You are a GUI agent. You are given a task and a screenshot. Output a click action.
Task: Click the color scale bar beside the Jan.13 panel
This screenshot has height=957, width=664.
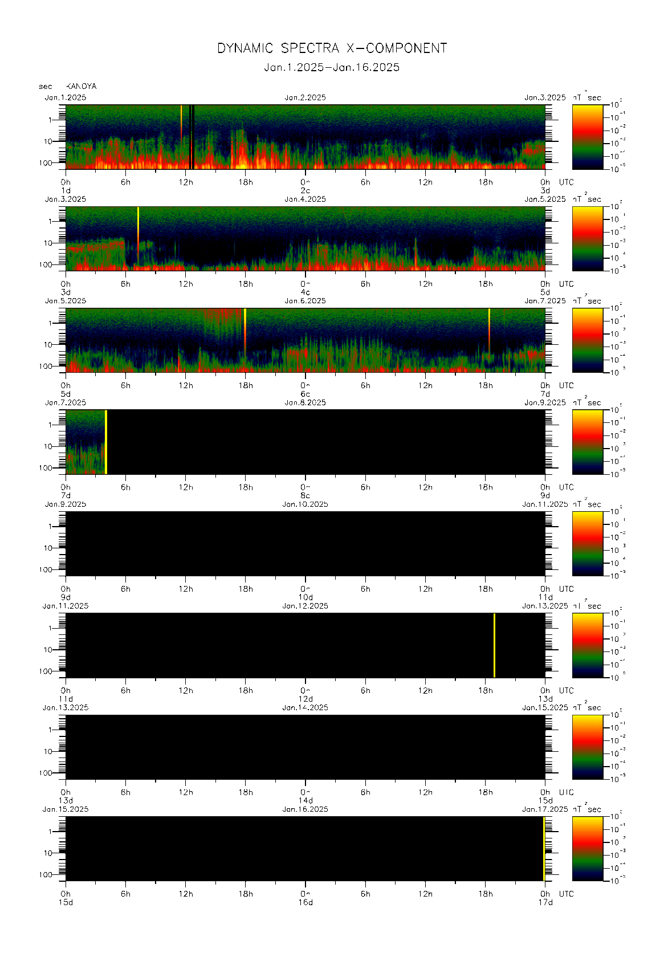pyautogui.click(x=588, y=747)
